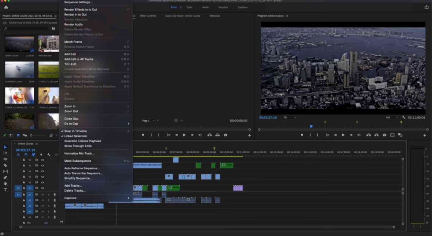Select the Selection arrow tool
The image size is (432, 236).
[5, 147]
